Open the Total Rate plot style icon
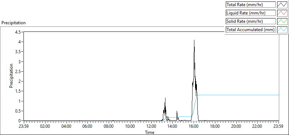The width and height of the screenshot is (289, 135). click(x=282, y=4)
